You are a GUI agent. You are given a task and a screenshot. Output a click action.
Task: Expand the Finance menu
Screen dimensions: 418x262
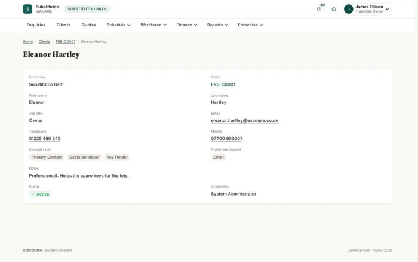pos(186,25)
